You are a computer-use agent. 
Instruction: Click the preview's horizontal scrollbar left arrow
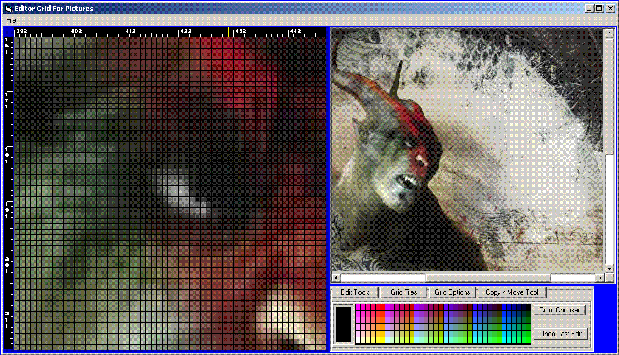pyautogui.click(x=337, y=278)
